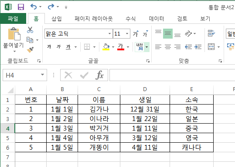Decrease font size with the smaller 가 icon
This screenshot has width=235, height=167.
(145, 34)
